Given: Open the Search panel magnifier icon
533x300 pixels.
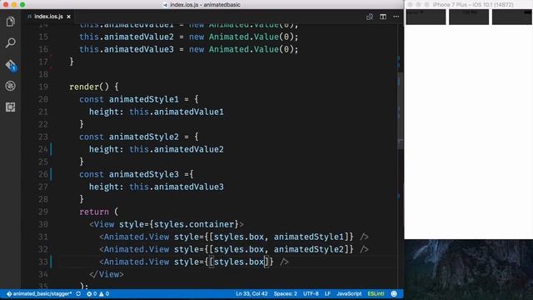Looking at the screenshot, I should pyautogui.click(x=10, y=42).
